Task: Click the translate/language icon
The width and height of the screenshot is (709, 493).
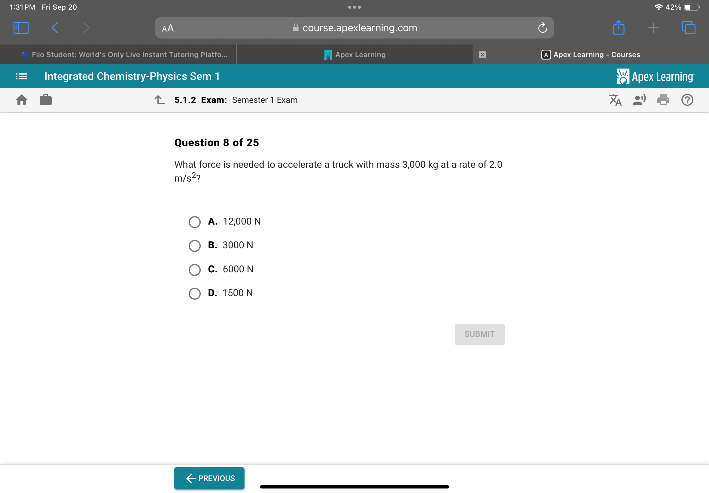Action: [615, 100]
